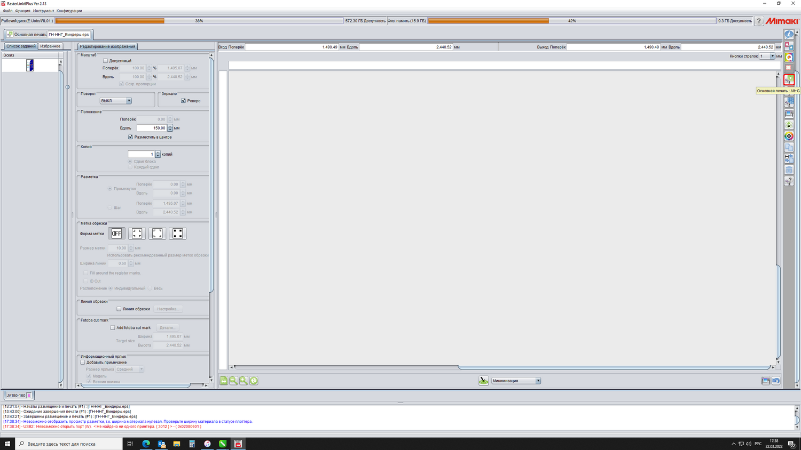The width and height of the screenshot is (801, 450).
Task: Enable the Линия обрезки checkbox
Action: click(119, 309)
